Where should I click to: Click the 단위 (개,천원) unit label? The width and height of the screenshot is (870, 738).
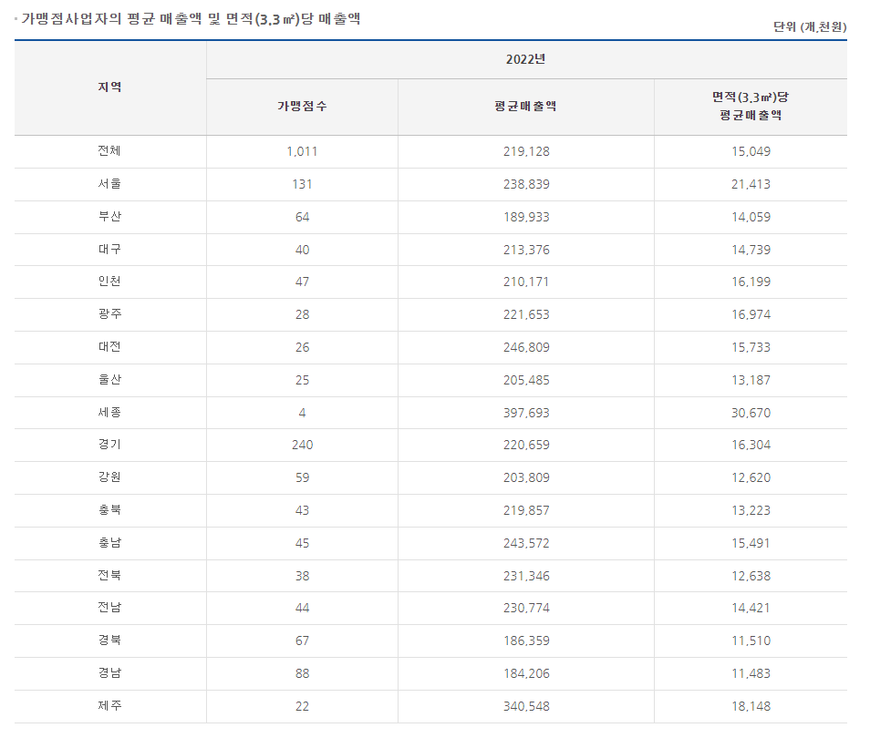click(x=809, y=27)
